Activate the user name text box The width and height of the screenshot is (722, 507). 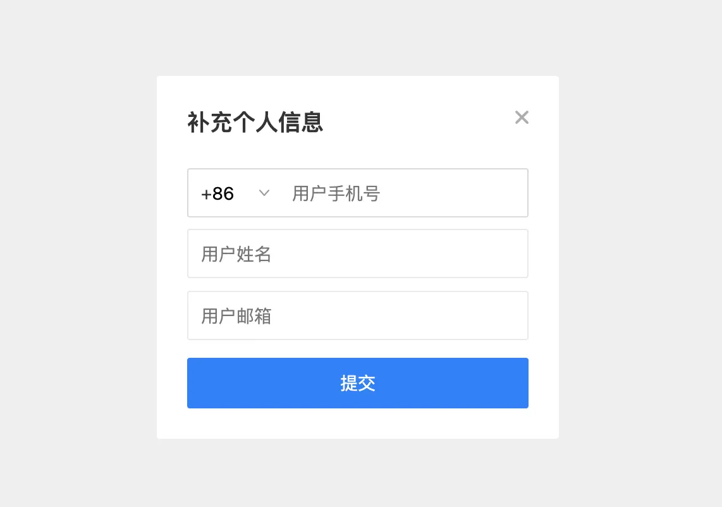pyautogui.click(x=358, y=253)
